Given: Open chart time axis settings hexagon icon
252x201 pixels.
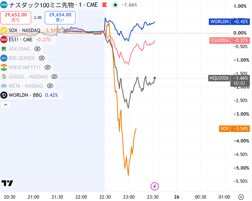Looking at the screenshot, I should click(x=241, y=197).
